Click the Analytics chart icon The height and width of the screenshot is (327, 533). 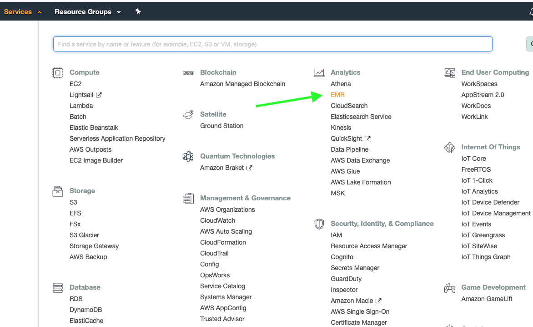pos(319,73)
